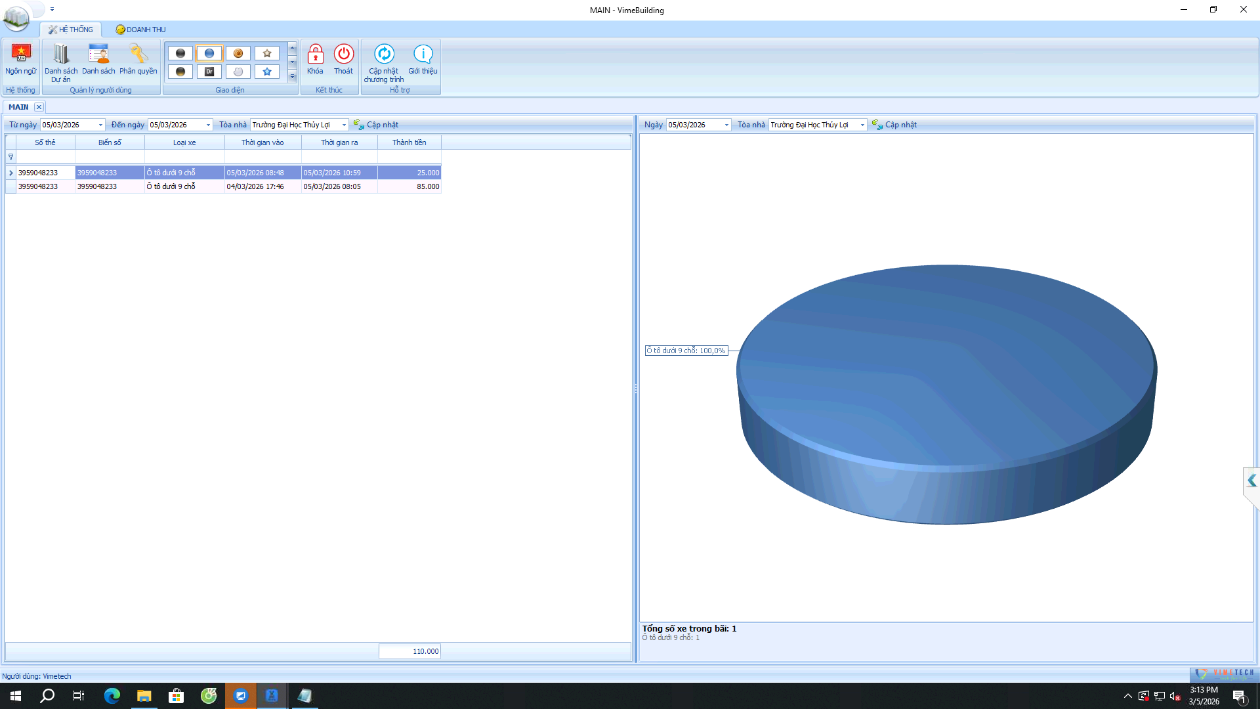Open Danh sách Dự án building icon
This screenshot has width=1260, height=709.
[x=61, y=54]
